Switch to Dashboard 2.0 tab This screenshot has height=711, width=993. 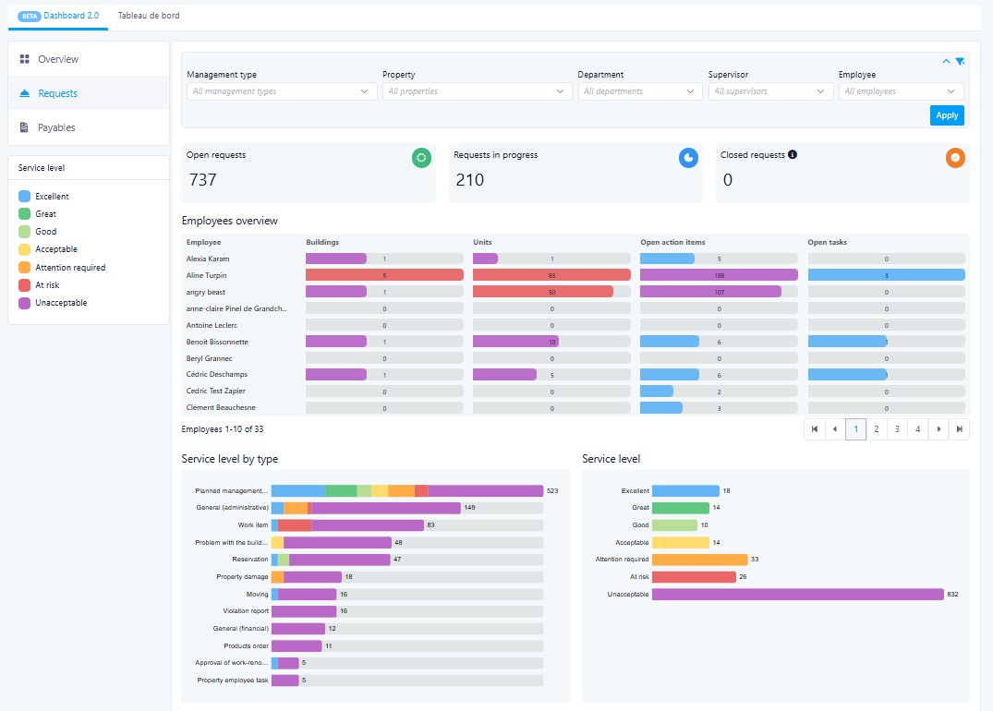point(58,16)
